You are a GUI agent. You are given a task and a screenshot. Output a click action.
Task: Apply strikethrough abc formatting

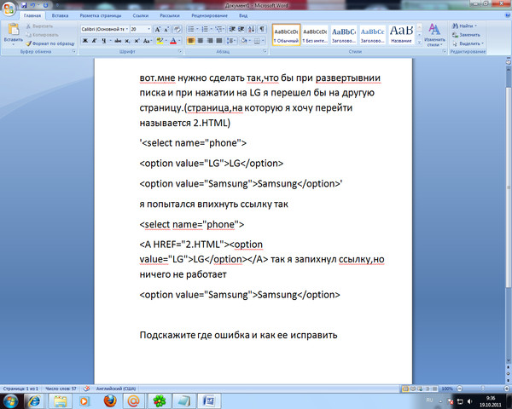[118, 41]
